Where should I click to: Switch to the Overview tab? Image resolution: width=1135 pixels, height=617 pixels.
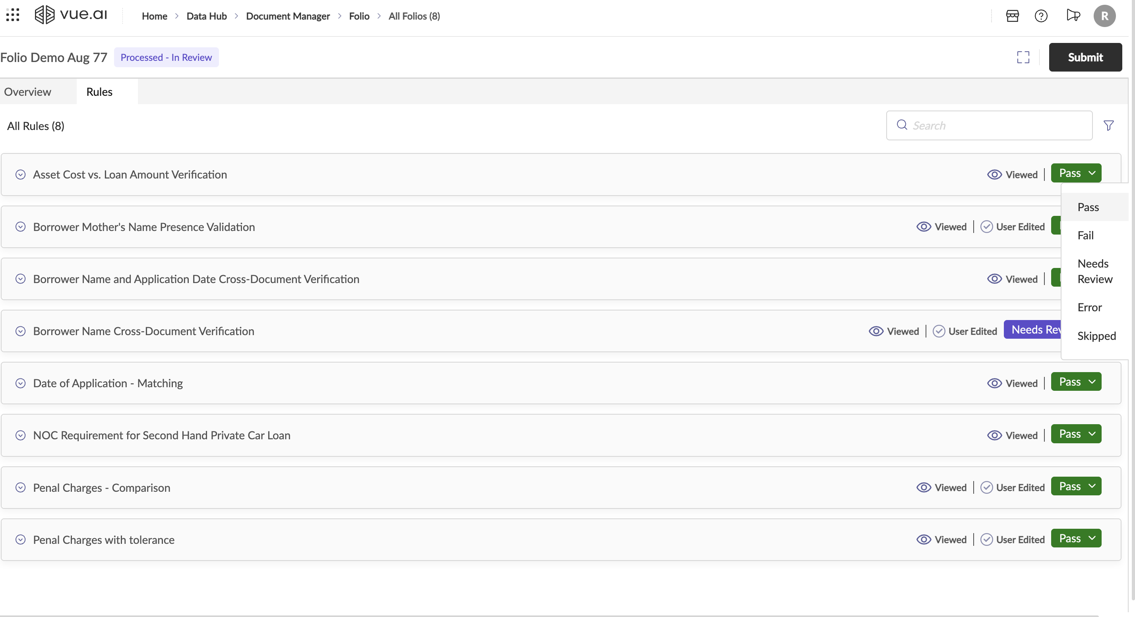[28, 92]
